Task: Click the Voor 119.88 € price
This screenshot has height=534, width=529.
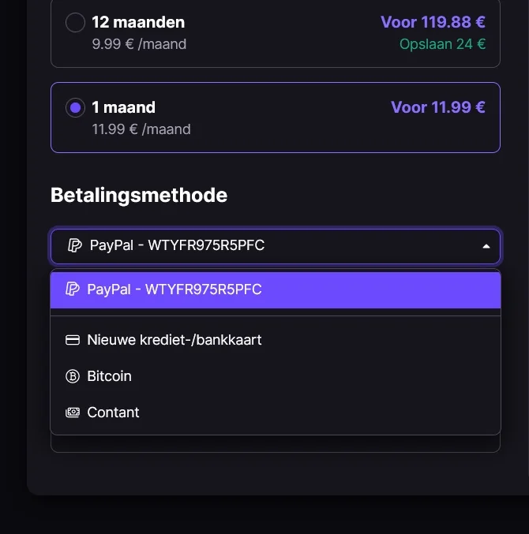Action: (433, 22)
